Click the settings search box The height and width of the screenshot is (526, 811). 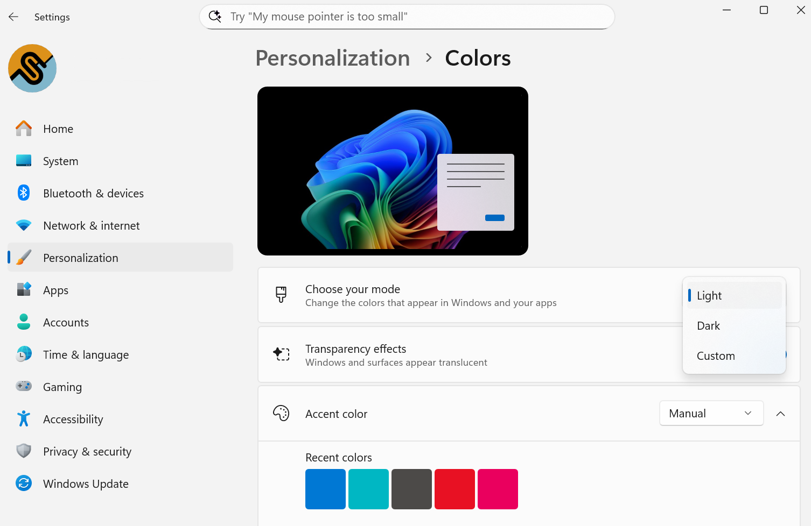pyautogui.click(x=407, y=17)
